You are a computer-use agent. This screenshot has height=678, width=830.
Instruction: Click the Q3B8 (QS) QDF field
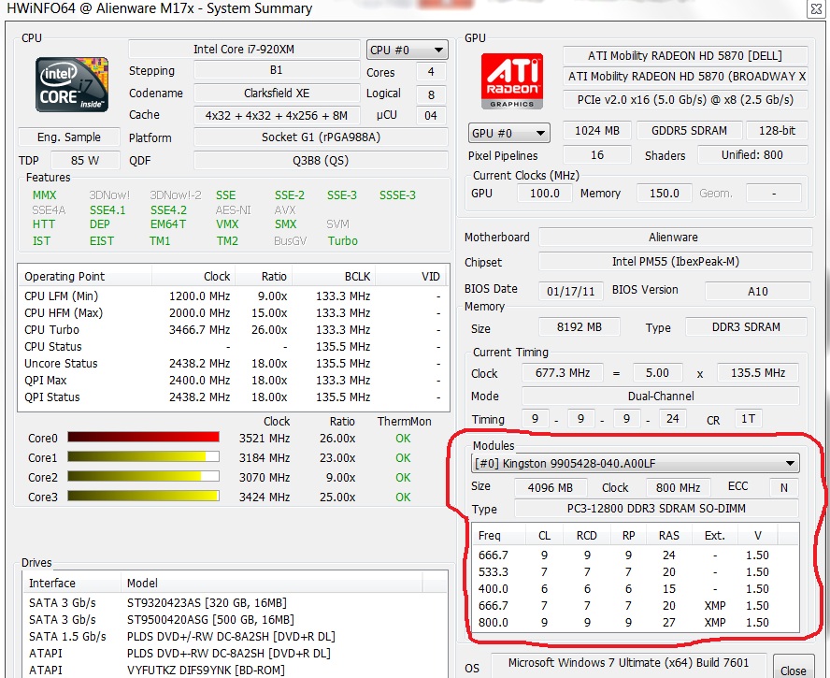321,161
